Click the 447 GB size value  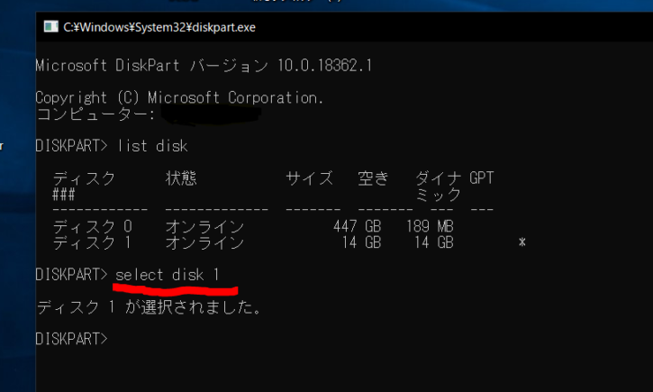358,226
